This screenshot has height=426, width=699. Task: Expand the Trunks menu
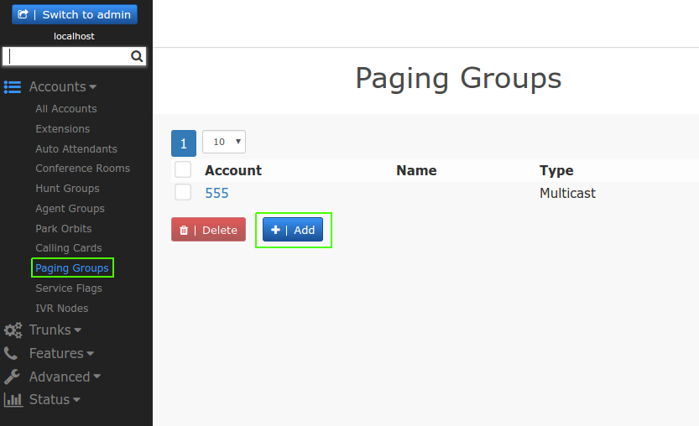(55, 330)
